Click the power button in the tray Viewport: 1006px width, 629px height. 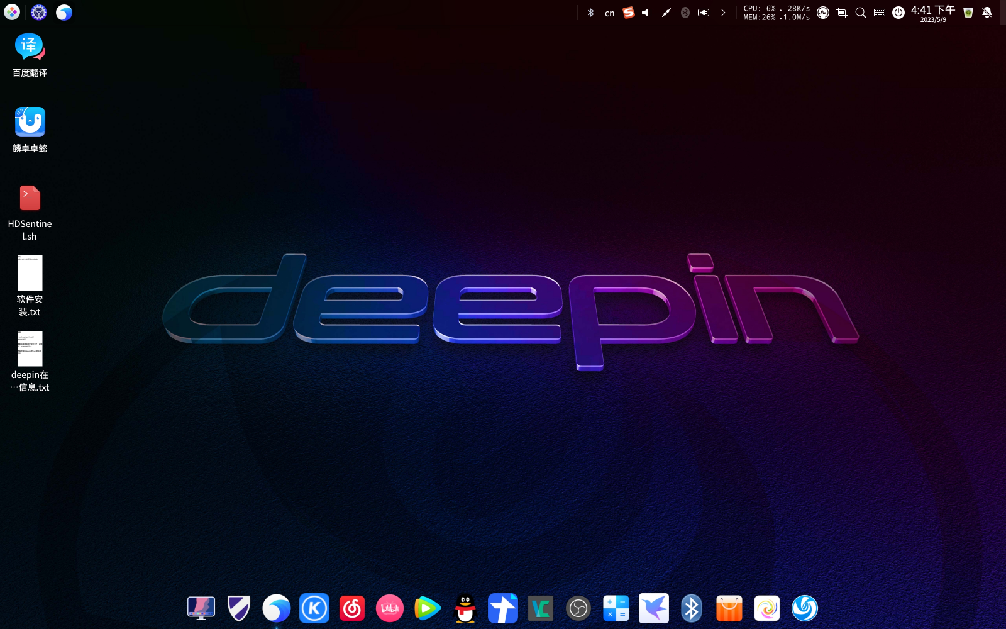click(x=898, y=13)
